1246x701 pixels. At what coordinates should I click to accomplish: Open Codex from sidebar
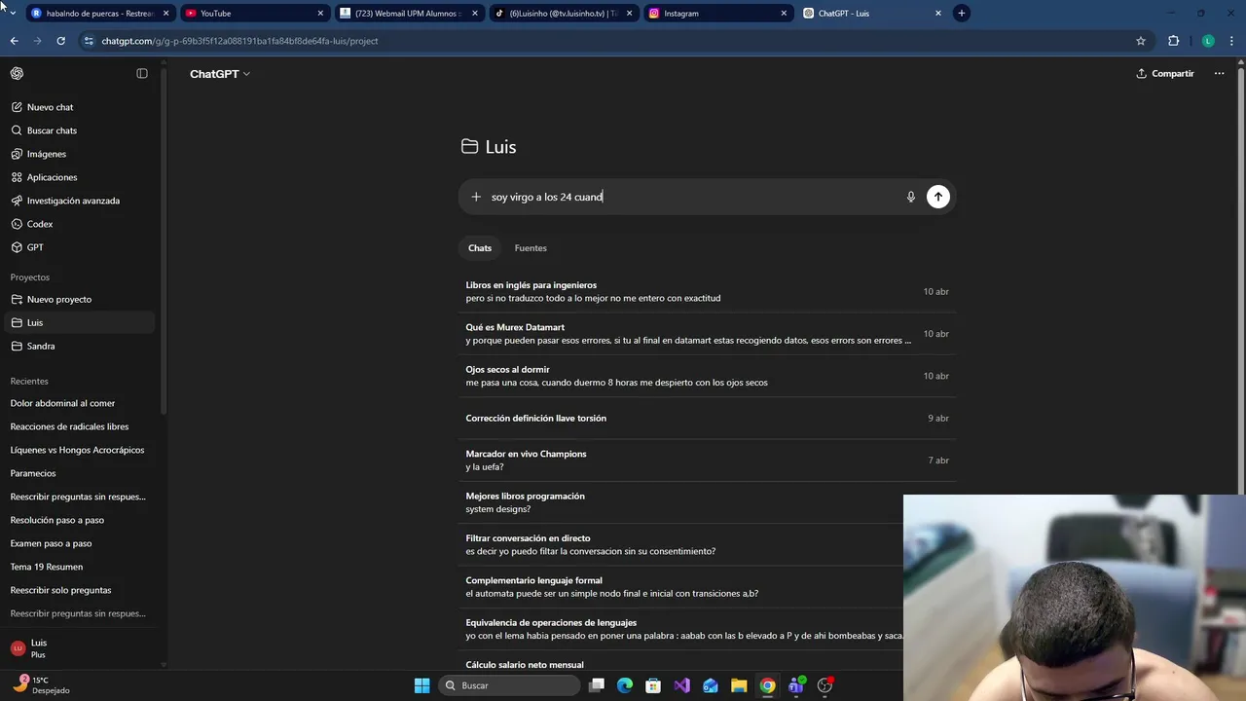click(82, 224)
